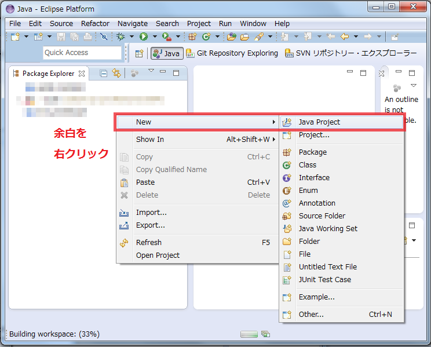This screenshot has height=347, width=431.
Task: Open the Navigate menu
Action: 133,24
